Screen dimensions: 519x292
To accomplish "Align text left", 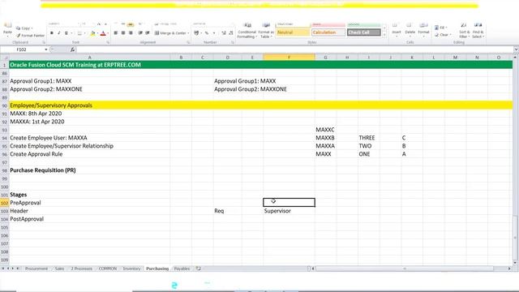I will pyautogui.click(x=116, y=33).
